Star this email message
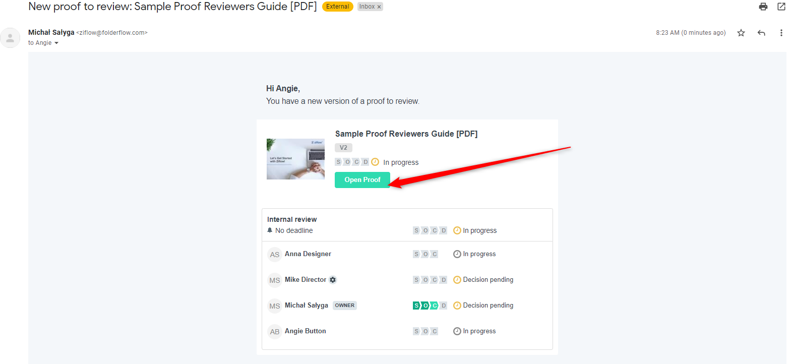The width and height of the screenshot is (791, 364). [x=741, y=33]
